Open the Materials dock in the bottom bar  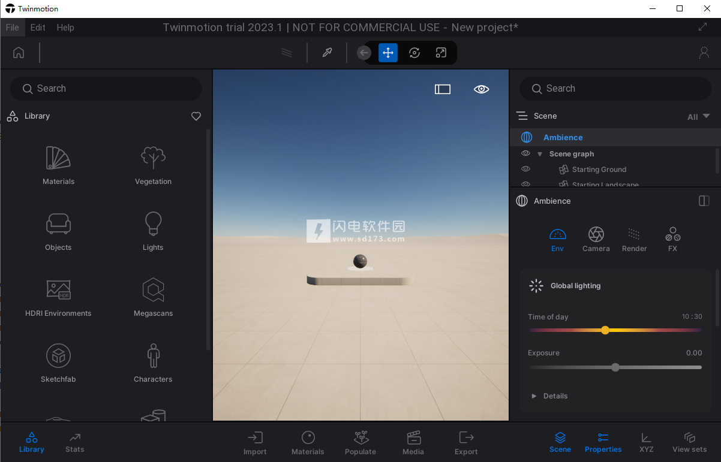[308, 443]
